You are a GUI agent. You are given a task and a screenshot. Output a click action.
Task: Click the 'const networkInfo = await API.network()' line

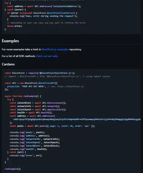click(x=35, y=106)
